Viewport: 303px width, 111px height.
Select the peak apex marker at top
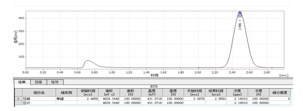[240, 12]
